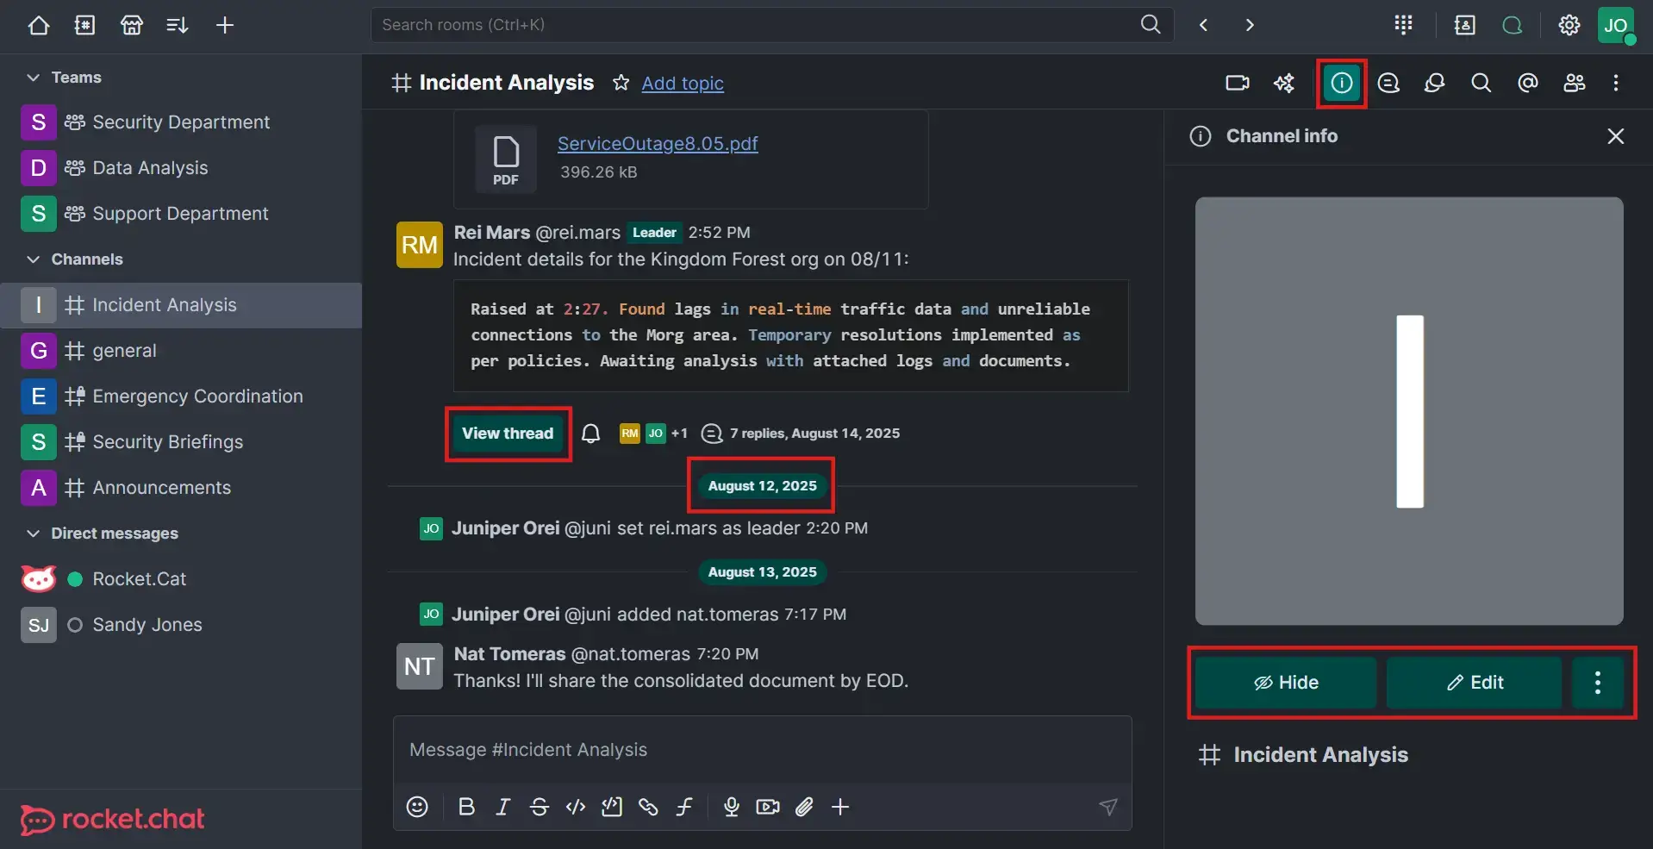Open the Directory icon in top bar
Image resolution: width=1653 pixels, height=849 pixels.
(84, 25)
